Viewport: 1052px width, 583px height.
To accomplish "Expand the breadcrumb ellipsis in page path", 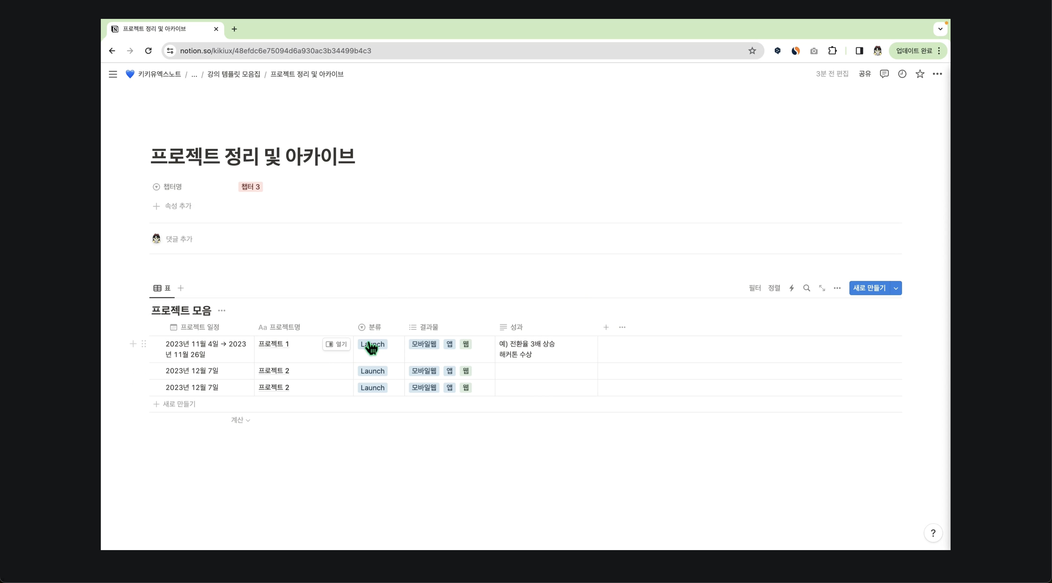I will coord(194,74).
